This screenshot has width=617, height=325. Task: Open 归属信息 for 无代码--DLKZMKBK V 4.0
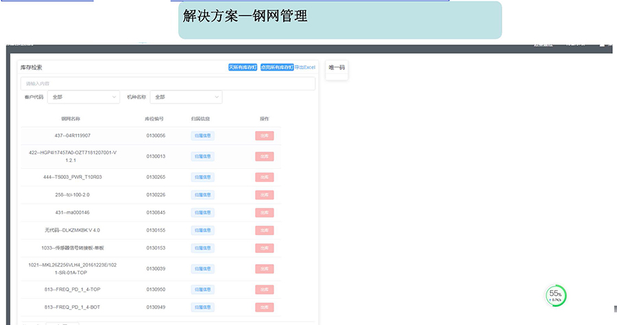pos(203,230)
